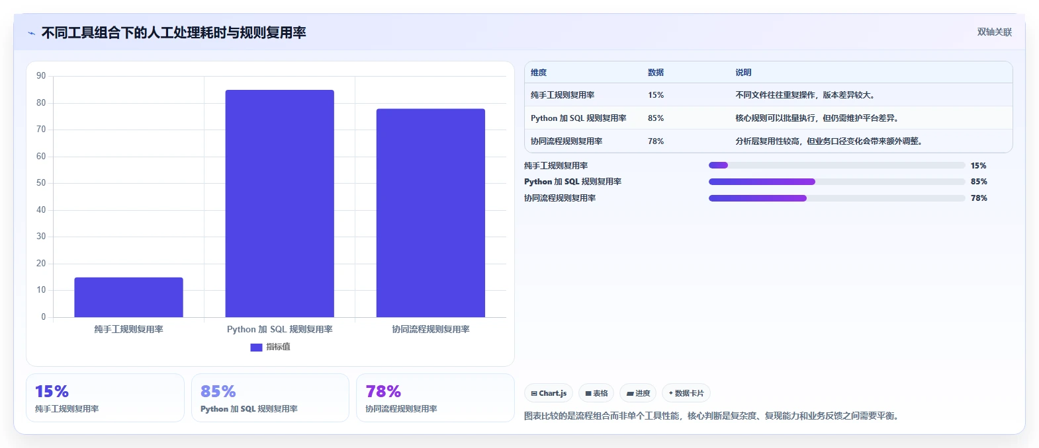Click the title icon beside 不同工具组合 heading

(x=31, y=33)
